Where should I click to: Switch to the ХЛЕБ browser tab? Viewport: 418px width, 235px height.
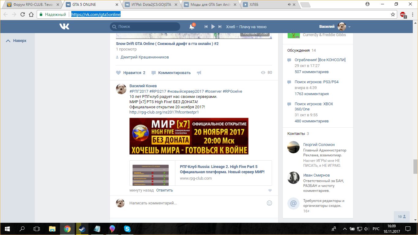tap(266, 5)
